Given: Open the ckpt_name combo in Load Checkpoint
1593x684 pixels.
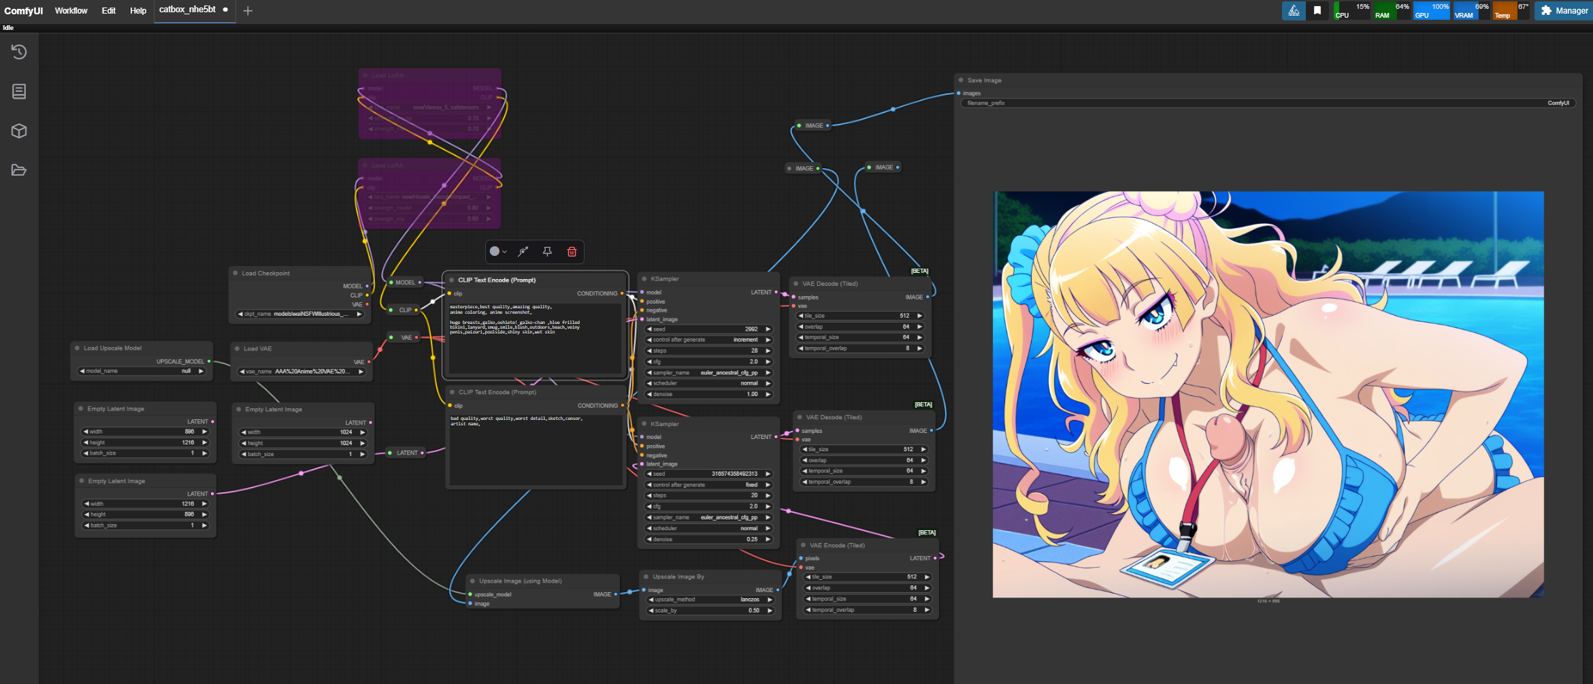Looking at the screenshot, I should [300, 314].
